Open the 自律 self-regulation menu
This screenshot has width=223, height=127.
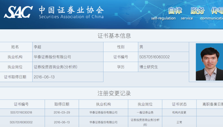tap(175, 11)
